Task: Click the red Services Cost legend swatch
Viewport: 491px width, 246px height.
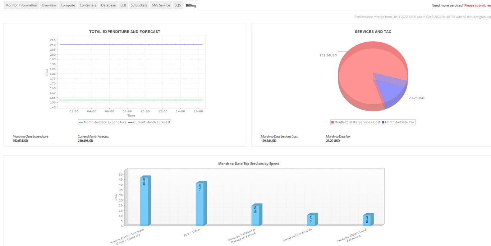Action: point(332,122)
